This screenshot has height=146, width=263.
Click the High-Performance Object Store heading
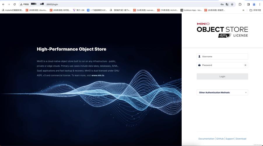71,49
